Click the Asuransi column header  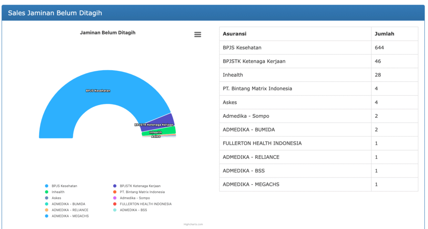[234, 34]
